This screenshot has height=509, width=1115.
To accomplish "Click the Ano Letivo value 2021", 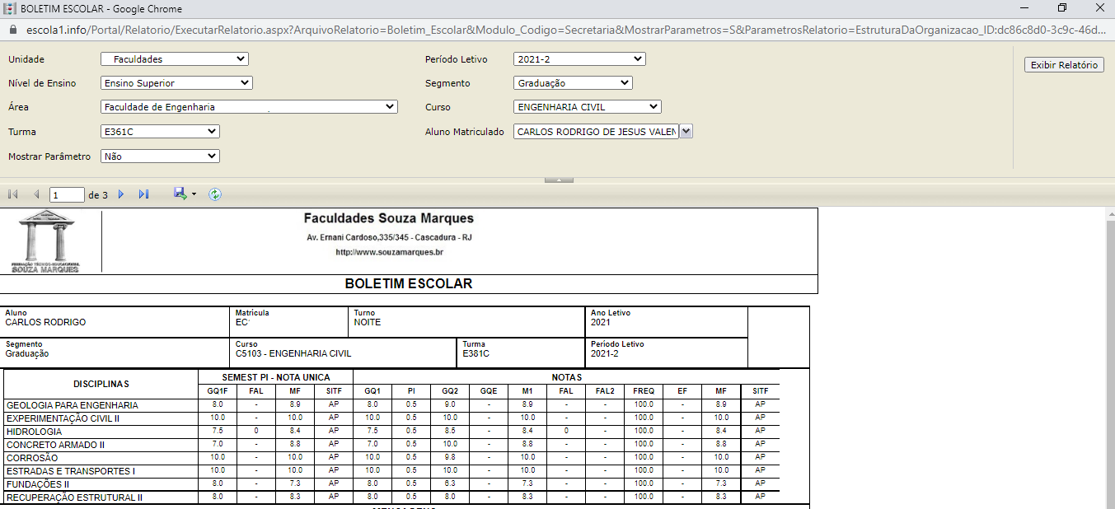I will tap(601, 322).
